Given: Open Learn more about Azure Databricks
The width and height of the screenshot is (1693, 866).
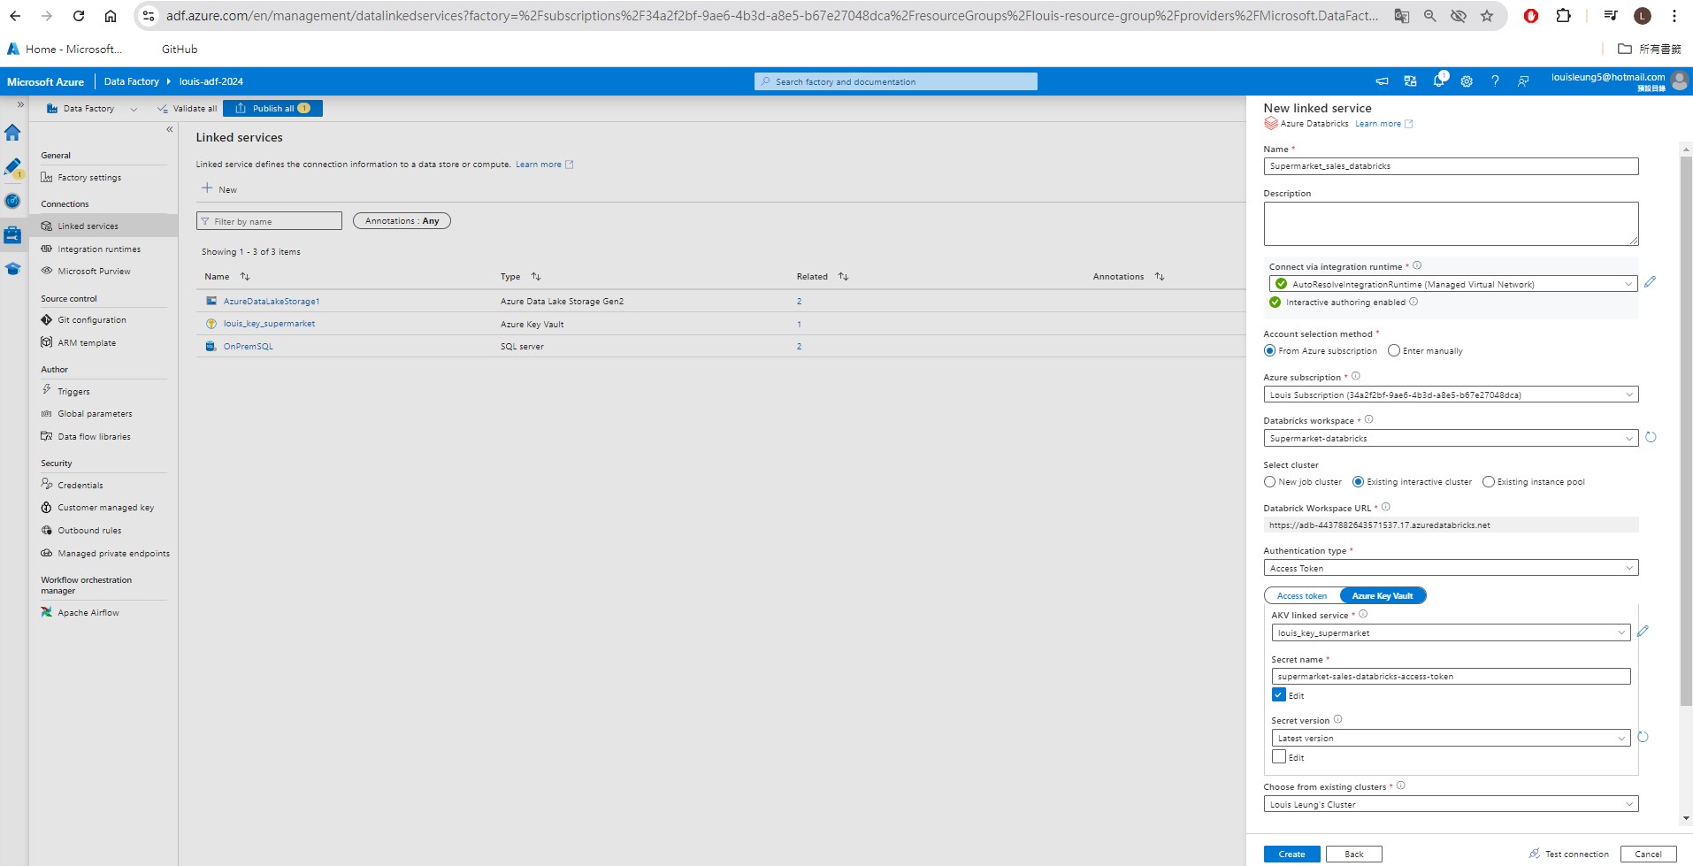Looking at the screenshot, I should click(x=1378, y=123).
